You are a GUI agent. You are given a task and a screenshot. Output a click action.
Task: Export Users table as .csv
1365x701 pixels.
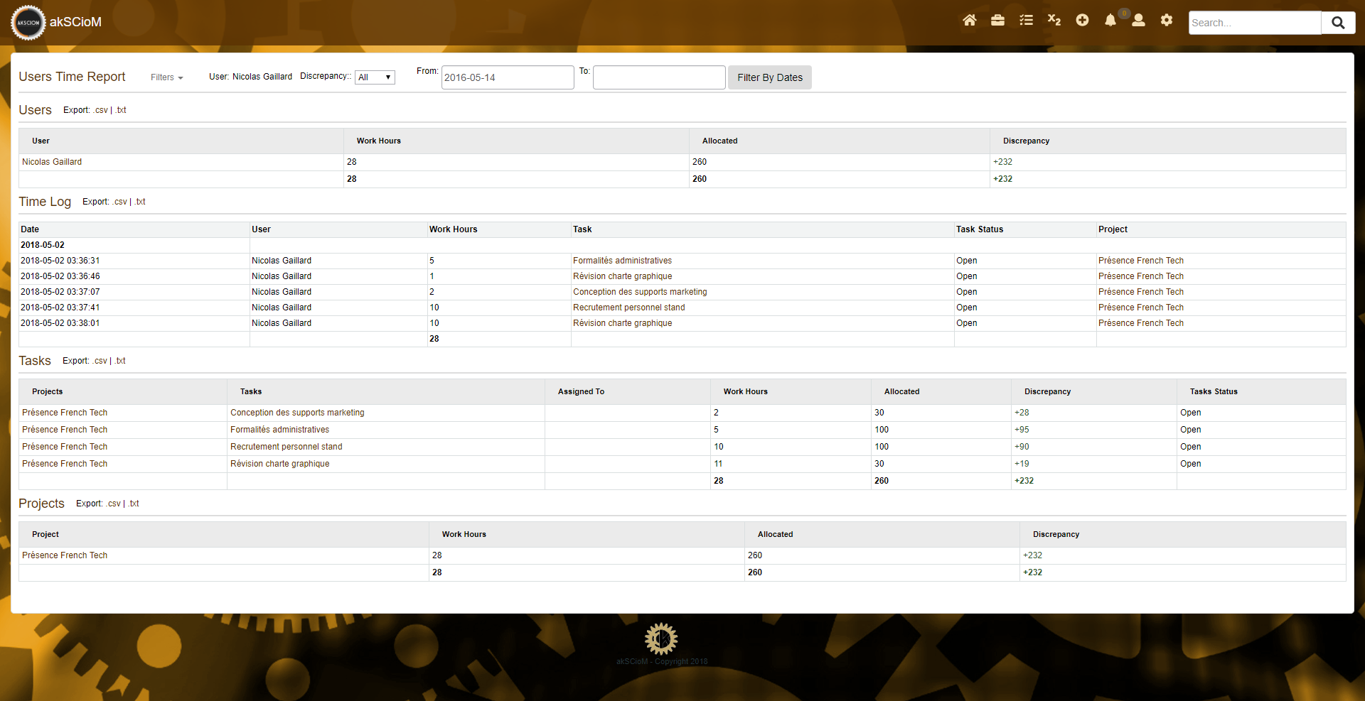[101, 110]
